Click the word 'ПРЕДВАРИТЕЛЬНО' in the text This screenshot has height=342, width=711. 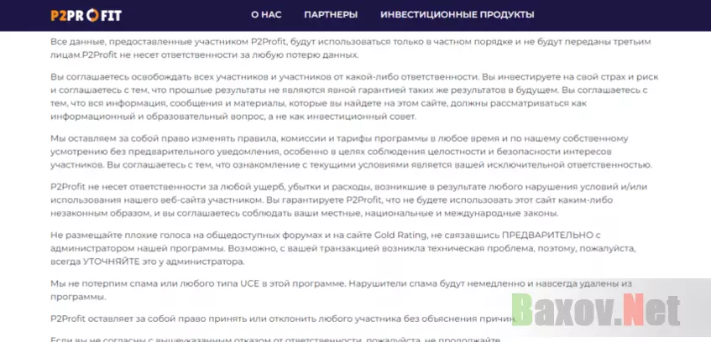click(547, 236)
